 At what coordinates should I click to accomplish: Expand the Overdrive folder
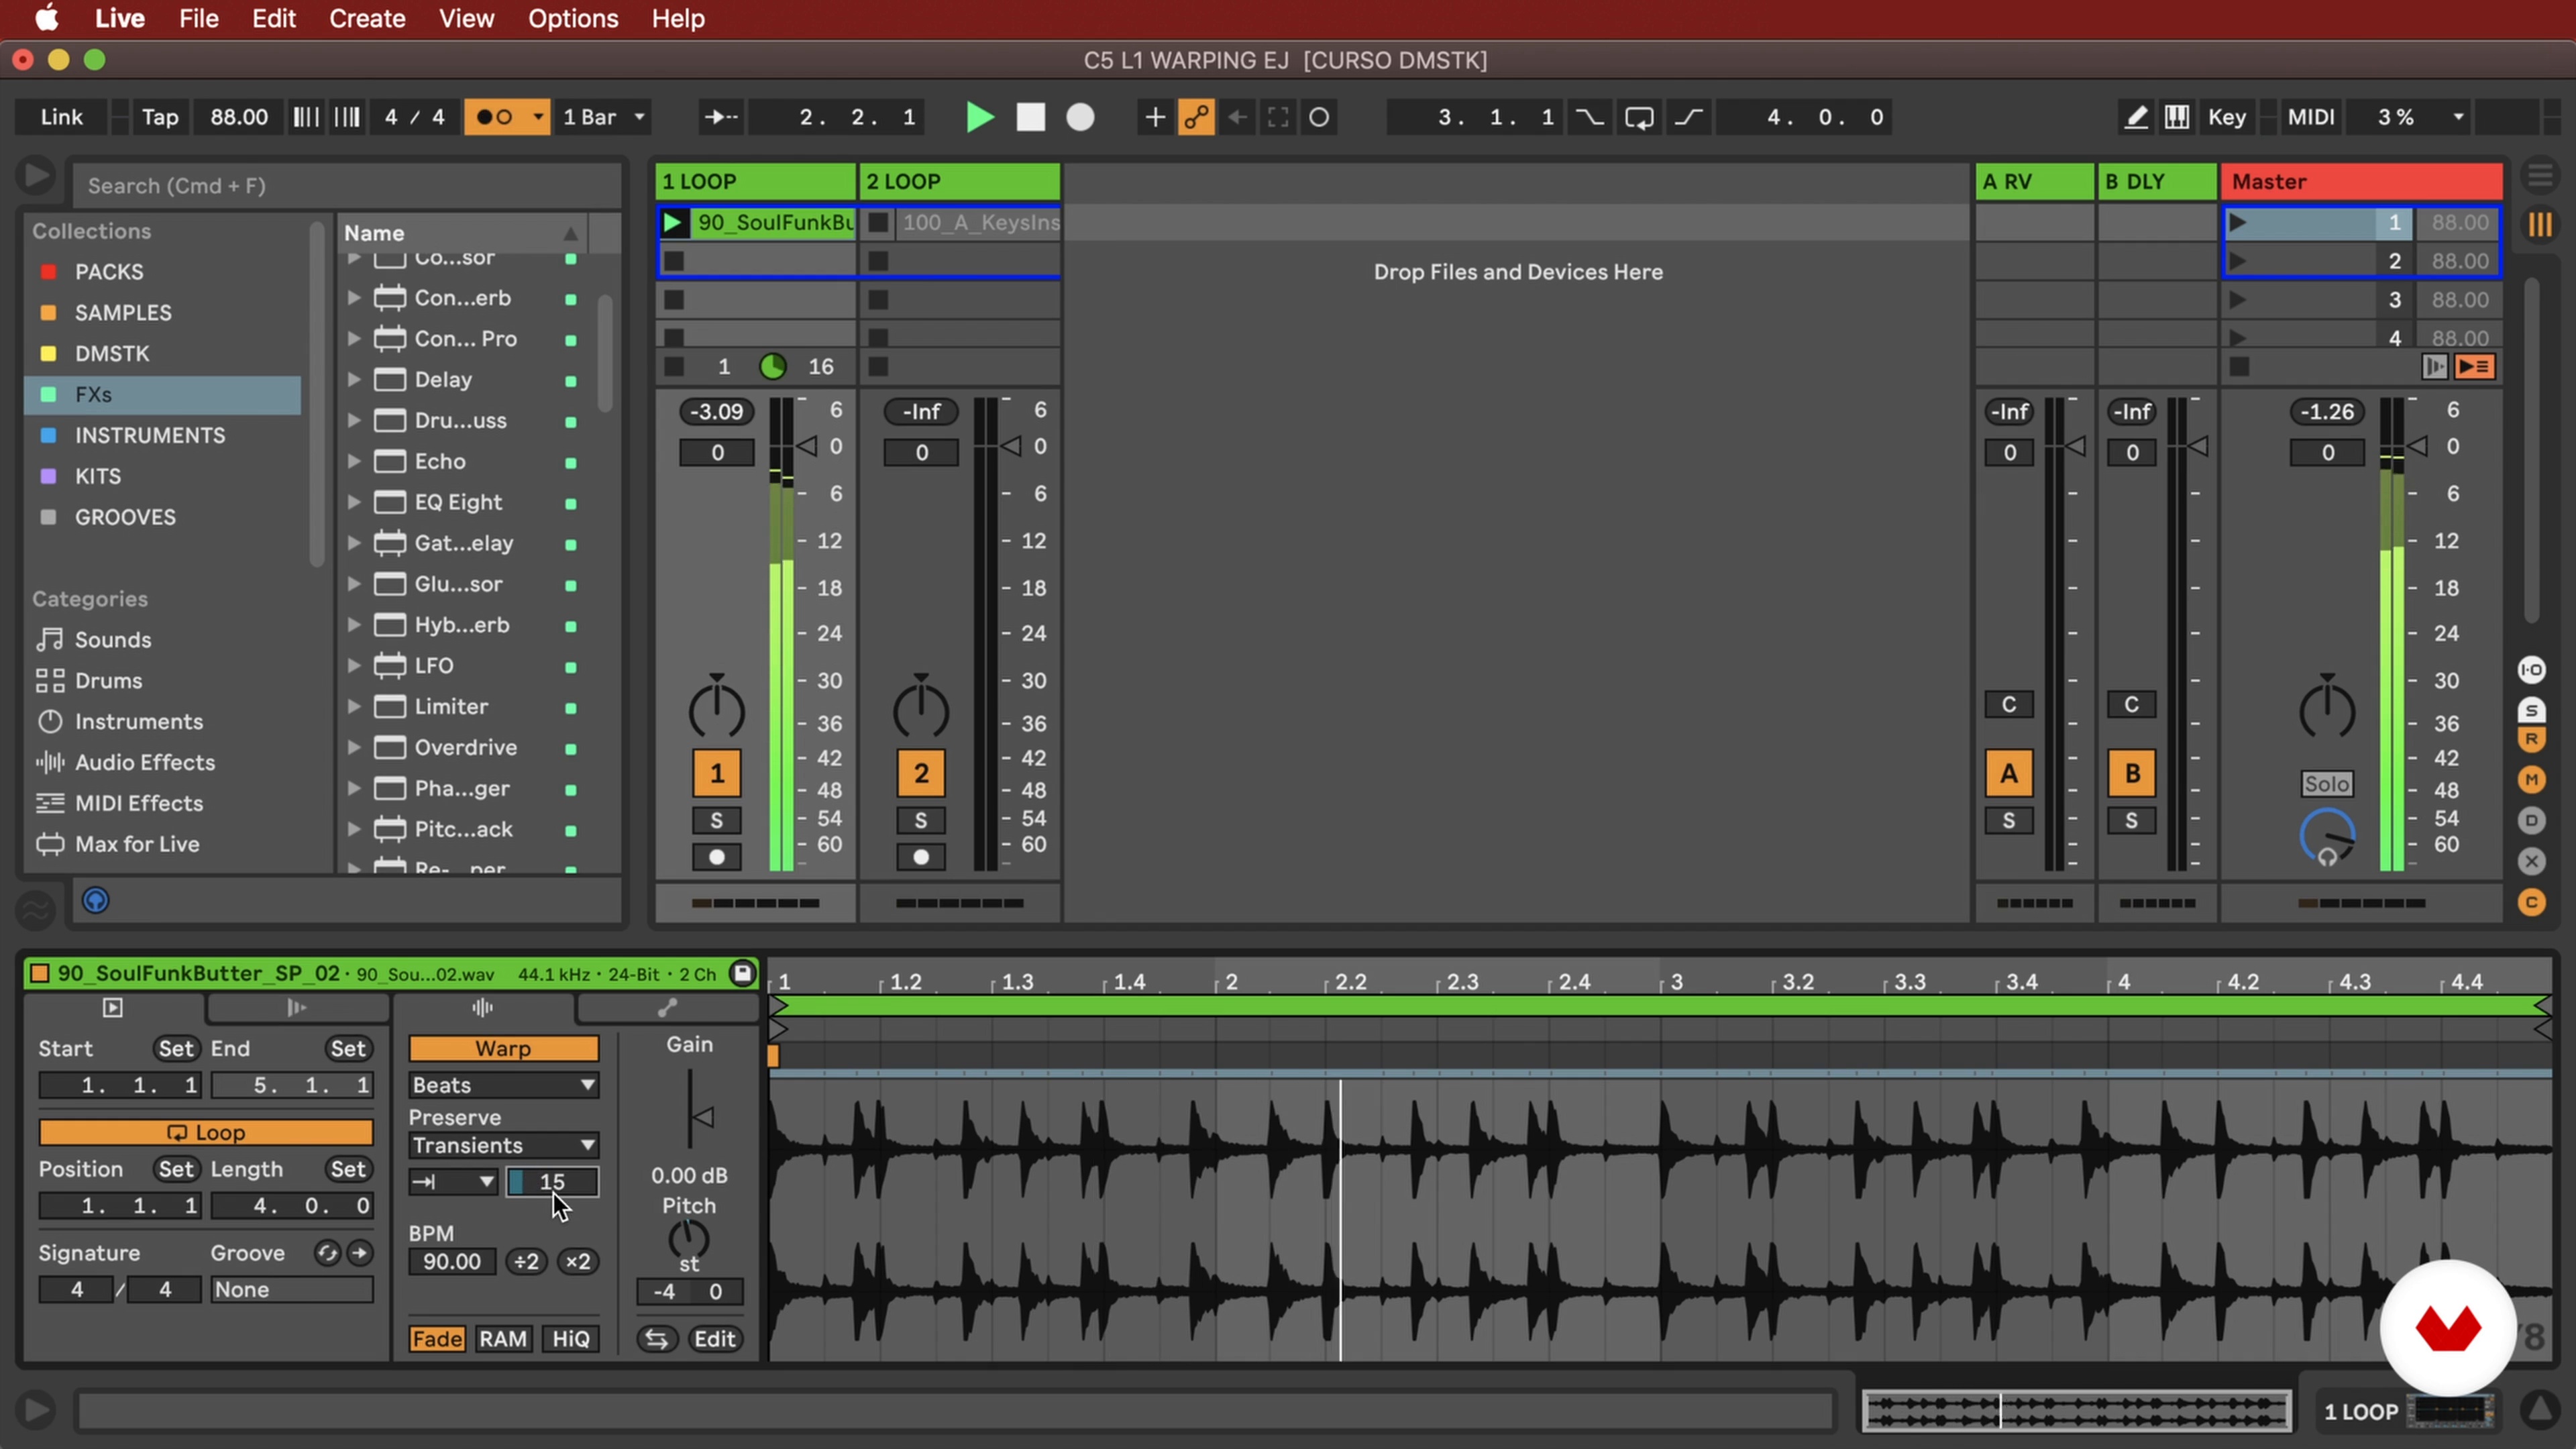[x=354, y=748]
